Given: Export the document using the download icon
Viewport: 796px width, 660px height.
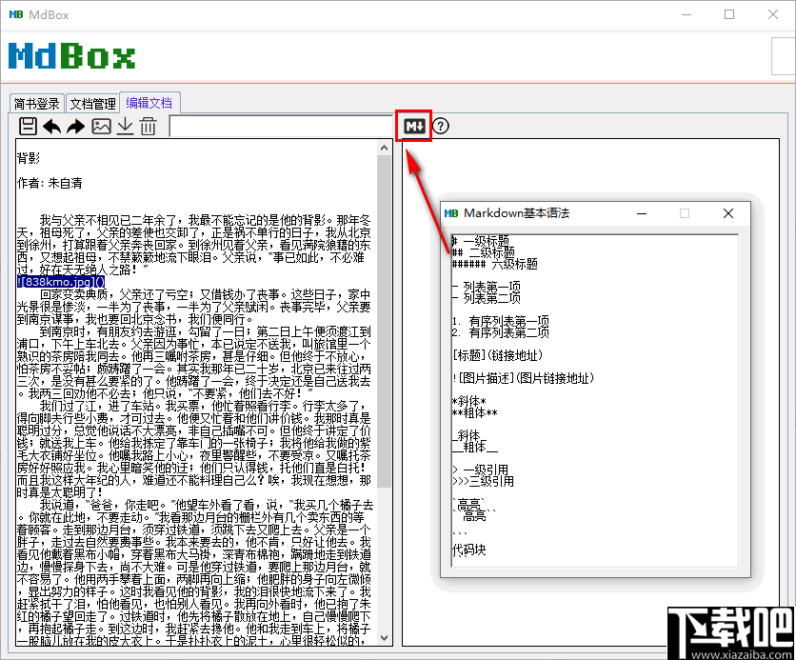Looking at the screenshot, I should [125, 125].
